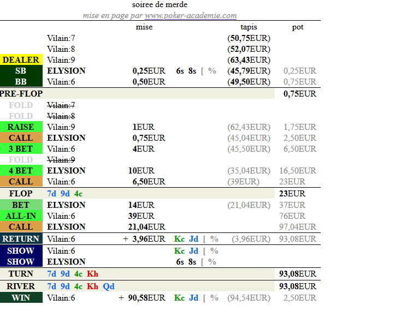
Task: Select Vilain:9 stack value (63,43EUR)
Action: tap(249, 59)
